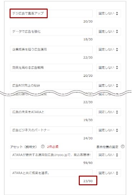Open pin dropdown for デジ広告で集客アップ headline

(109, 14)
